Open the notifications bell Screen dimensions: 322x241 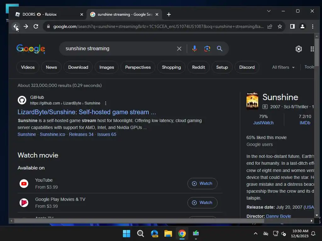(x=314, y=233)
